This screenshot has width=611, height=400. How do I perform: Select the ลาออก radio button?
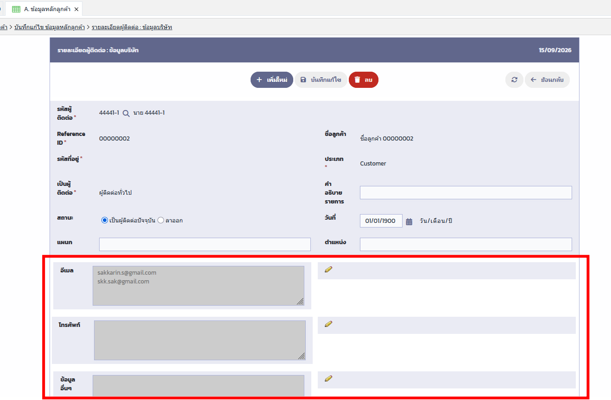161,221
